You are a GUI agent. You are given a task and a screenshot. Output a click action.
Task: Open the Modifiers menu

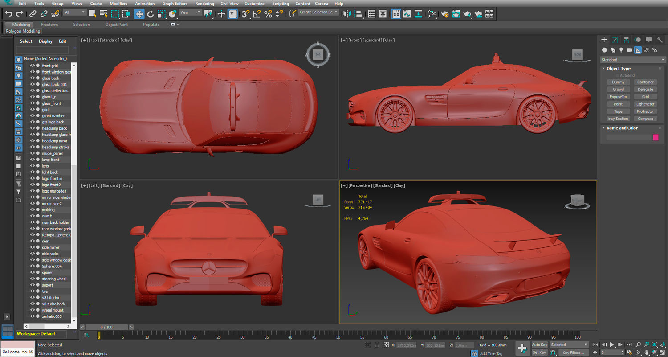[x=118, y=4]
